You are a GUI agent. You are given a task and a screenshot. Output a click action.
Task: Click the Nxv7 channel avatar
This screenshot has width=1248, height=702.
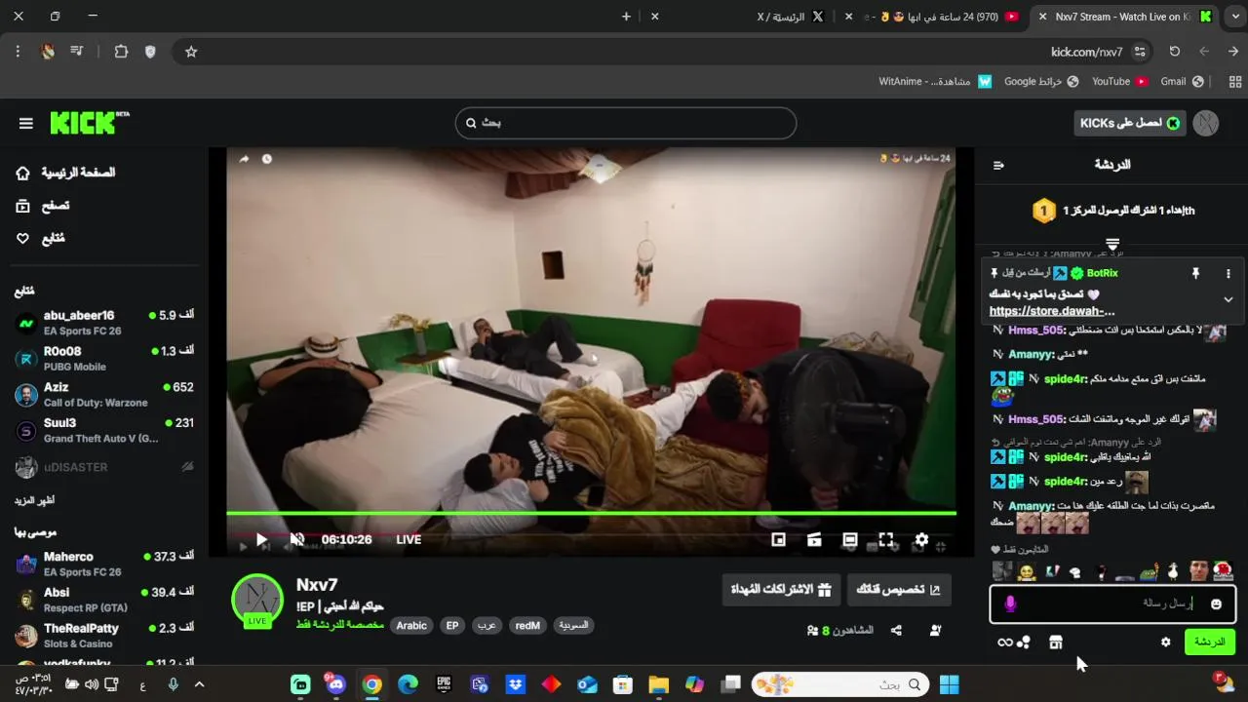(x=257, y=600)
